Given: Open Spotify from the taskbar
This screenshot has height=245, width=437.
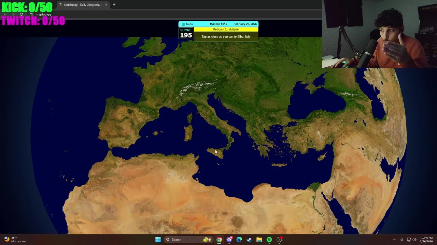Looking at the screenshot, I should pyautogui.click(x=269, y=240).
